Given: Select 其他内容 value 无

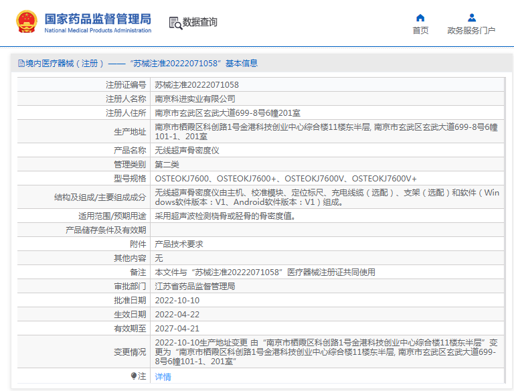Looking at the screenshot, I should tap(159, 258).
